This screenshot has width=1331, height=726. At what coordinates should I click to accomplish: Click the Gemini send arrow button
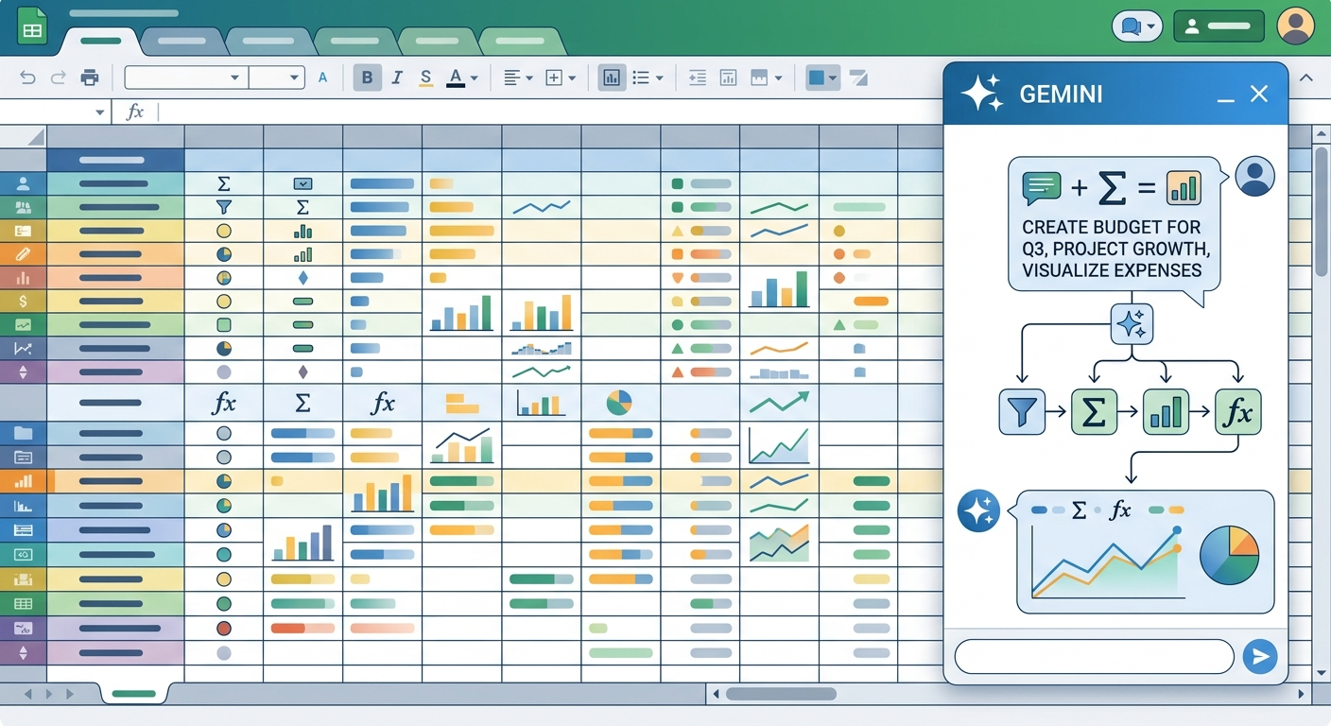[x=1259, y=656]
